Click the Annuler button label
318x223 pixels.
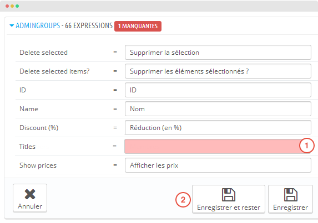[30, 206]
